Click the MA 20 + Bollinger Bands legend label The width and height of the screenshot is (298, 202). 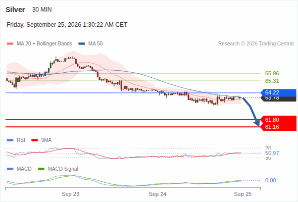click(44, 44)
